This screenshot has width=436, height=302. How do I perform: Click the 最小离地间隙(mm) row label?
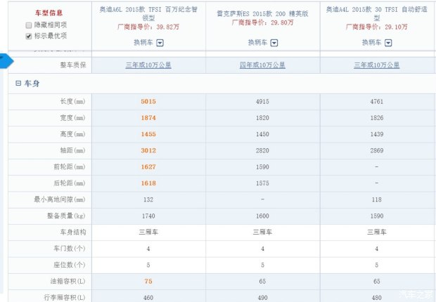(60, 199)
